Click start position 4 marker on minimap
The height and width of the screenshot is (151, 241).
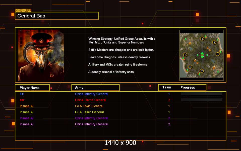click(x=217, y=54)
